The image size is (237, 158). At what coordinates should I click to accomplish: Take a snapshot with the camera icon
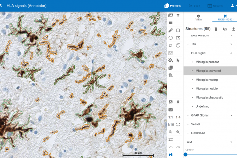[171, 109]
